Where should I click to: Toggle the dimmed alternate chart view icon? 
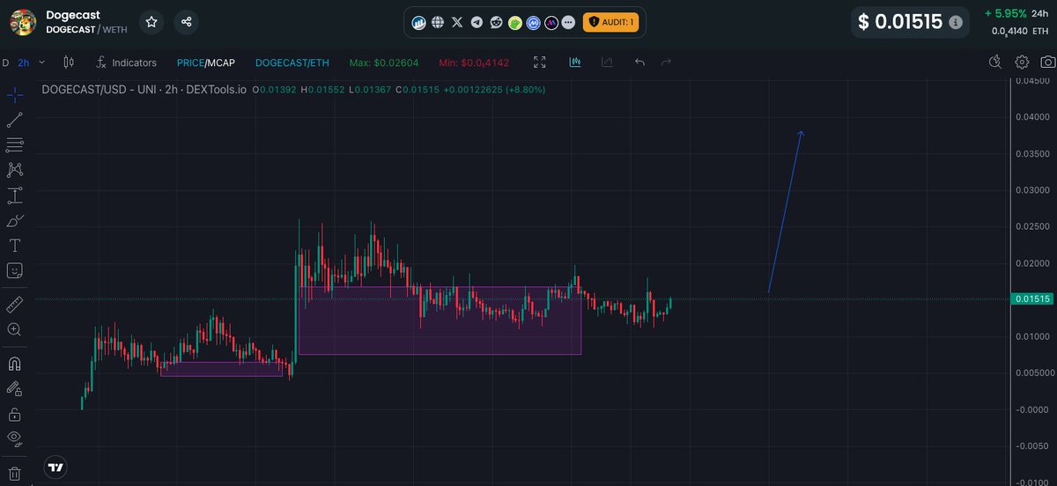[607, 63]
